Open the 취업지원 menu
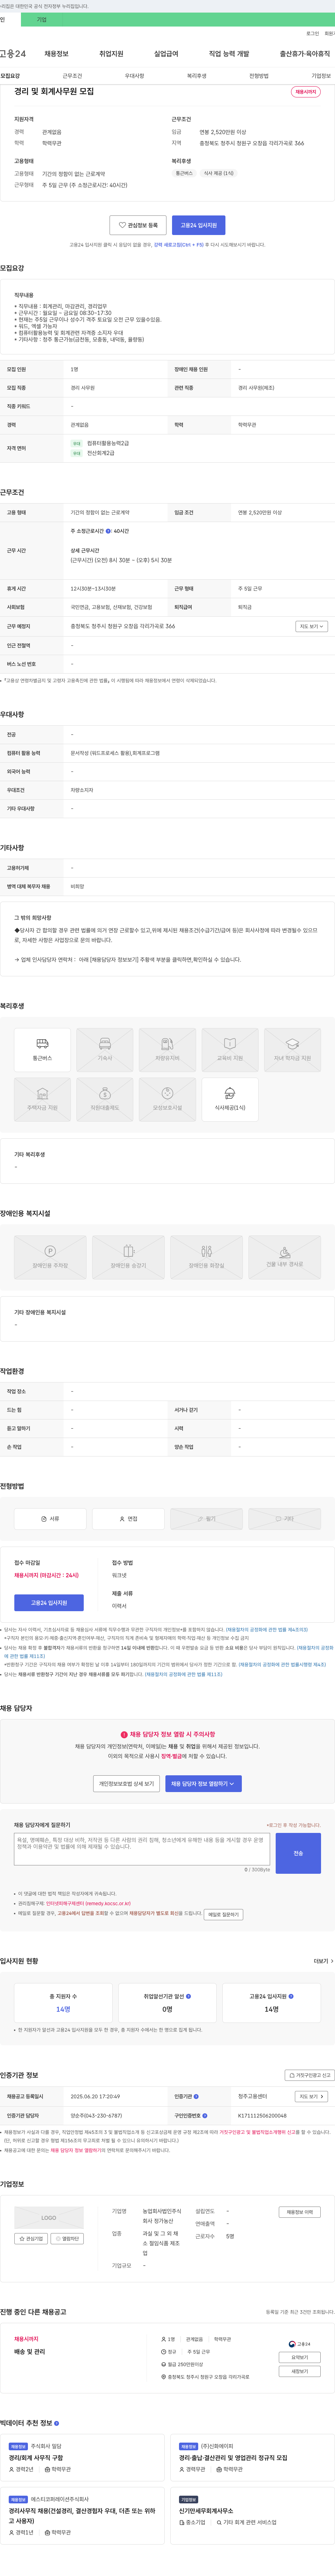 click(x=111, y=54)
